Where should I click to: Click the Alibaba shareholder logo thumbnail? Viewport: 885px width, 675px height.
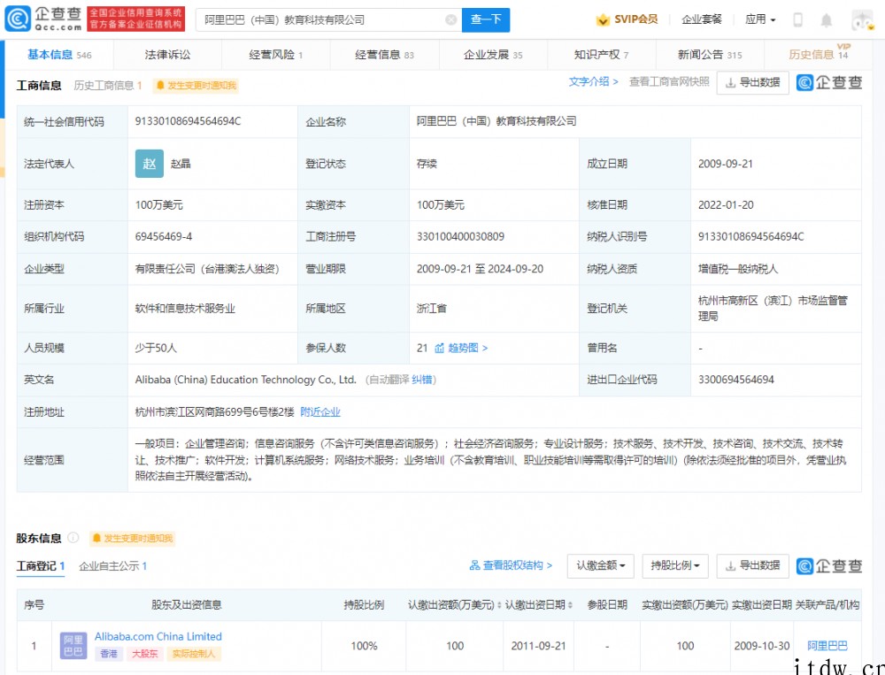click(73, 646)
